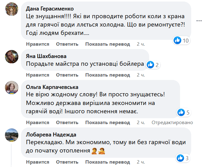Open Дана Герасименко's profile name link
Image resolution: width=206 pixels, height=167 pixels.
(50, 8)
